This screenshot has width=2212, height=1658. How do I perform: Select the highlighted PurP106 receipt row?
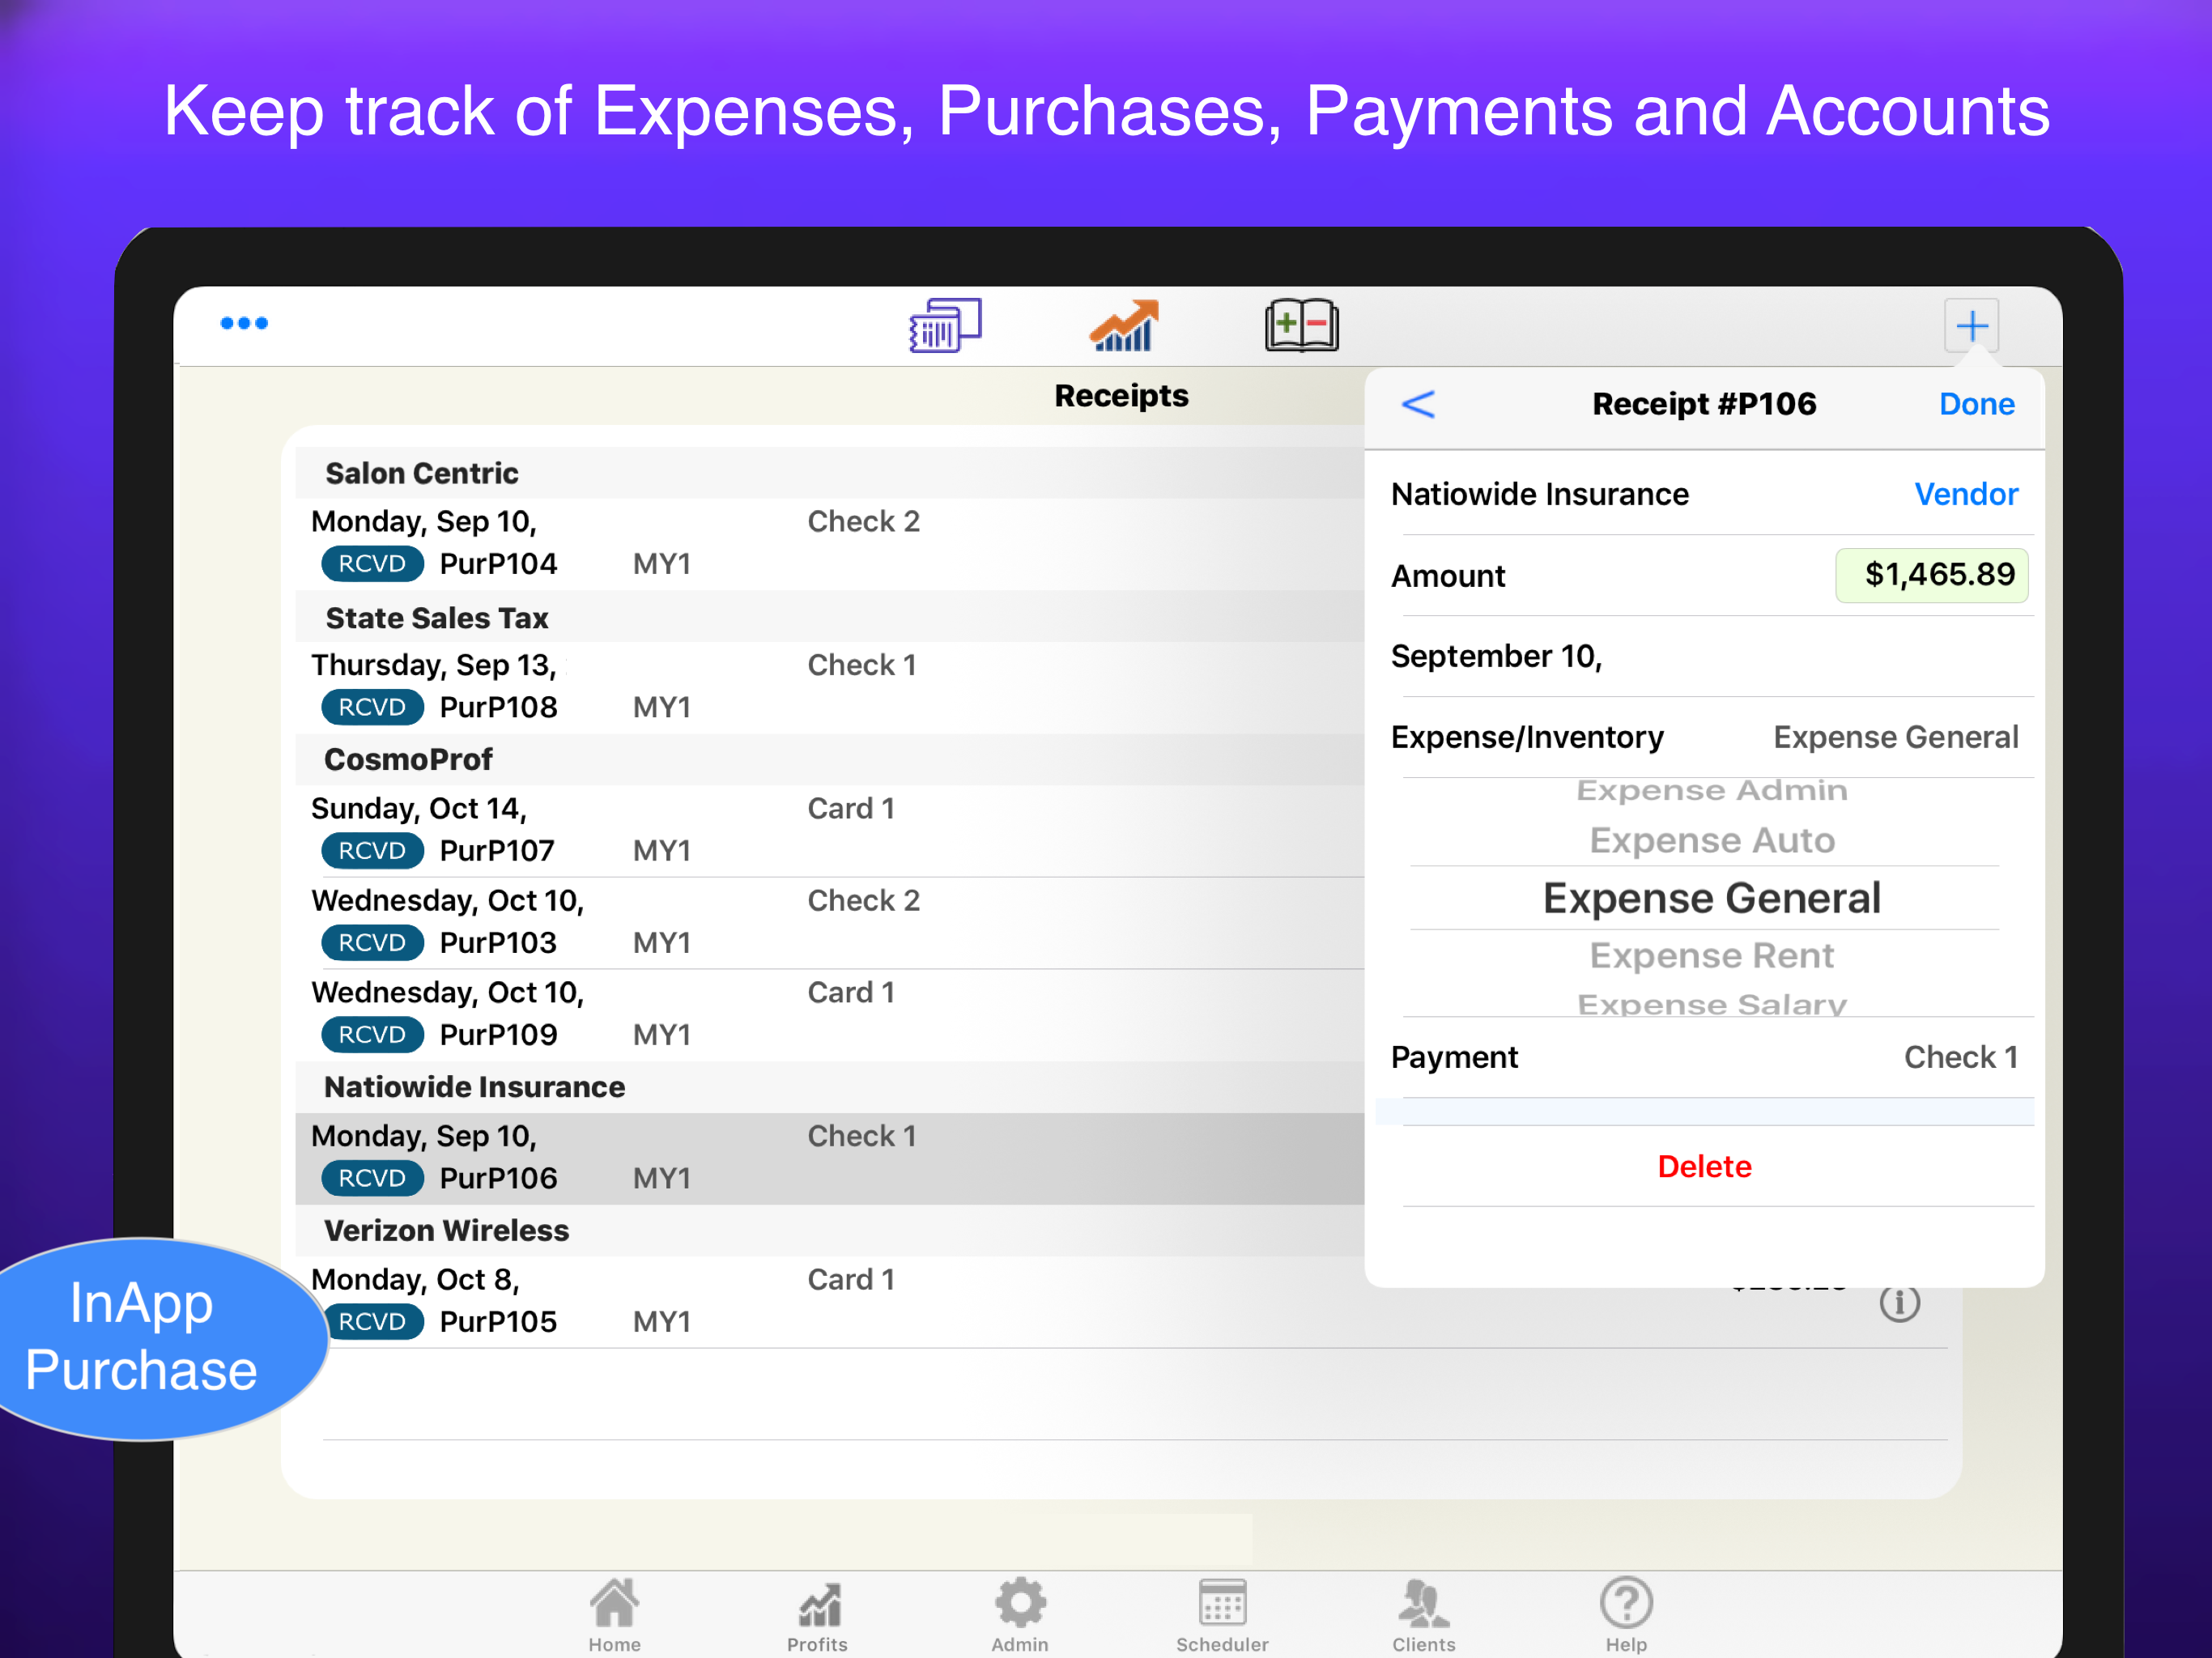tap(830, 1158)
